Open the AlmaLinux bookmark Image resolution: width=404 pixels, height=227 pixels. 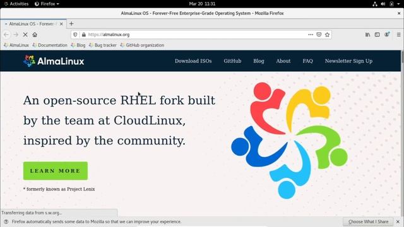coord(16,45)
